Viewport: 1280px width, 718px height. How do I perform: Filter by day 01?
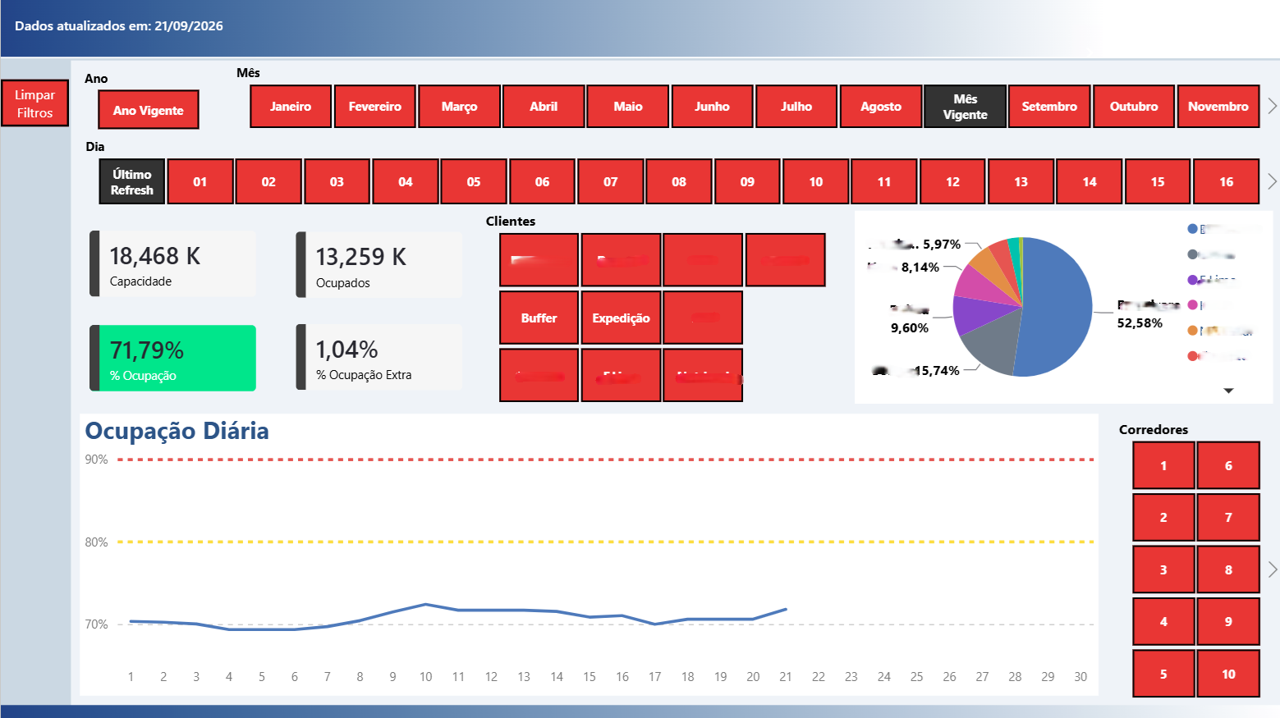(x=200, y=181)
